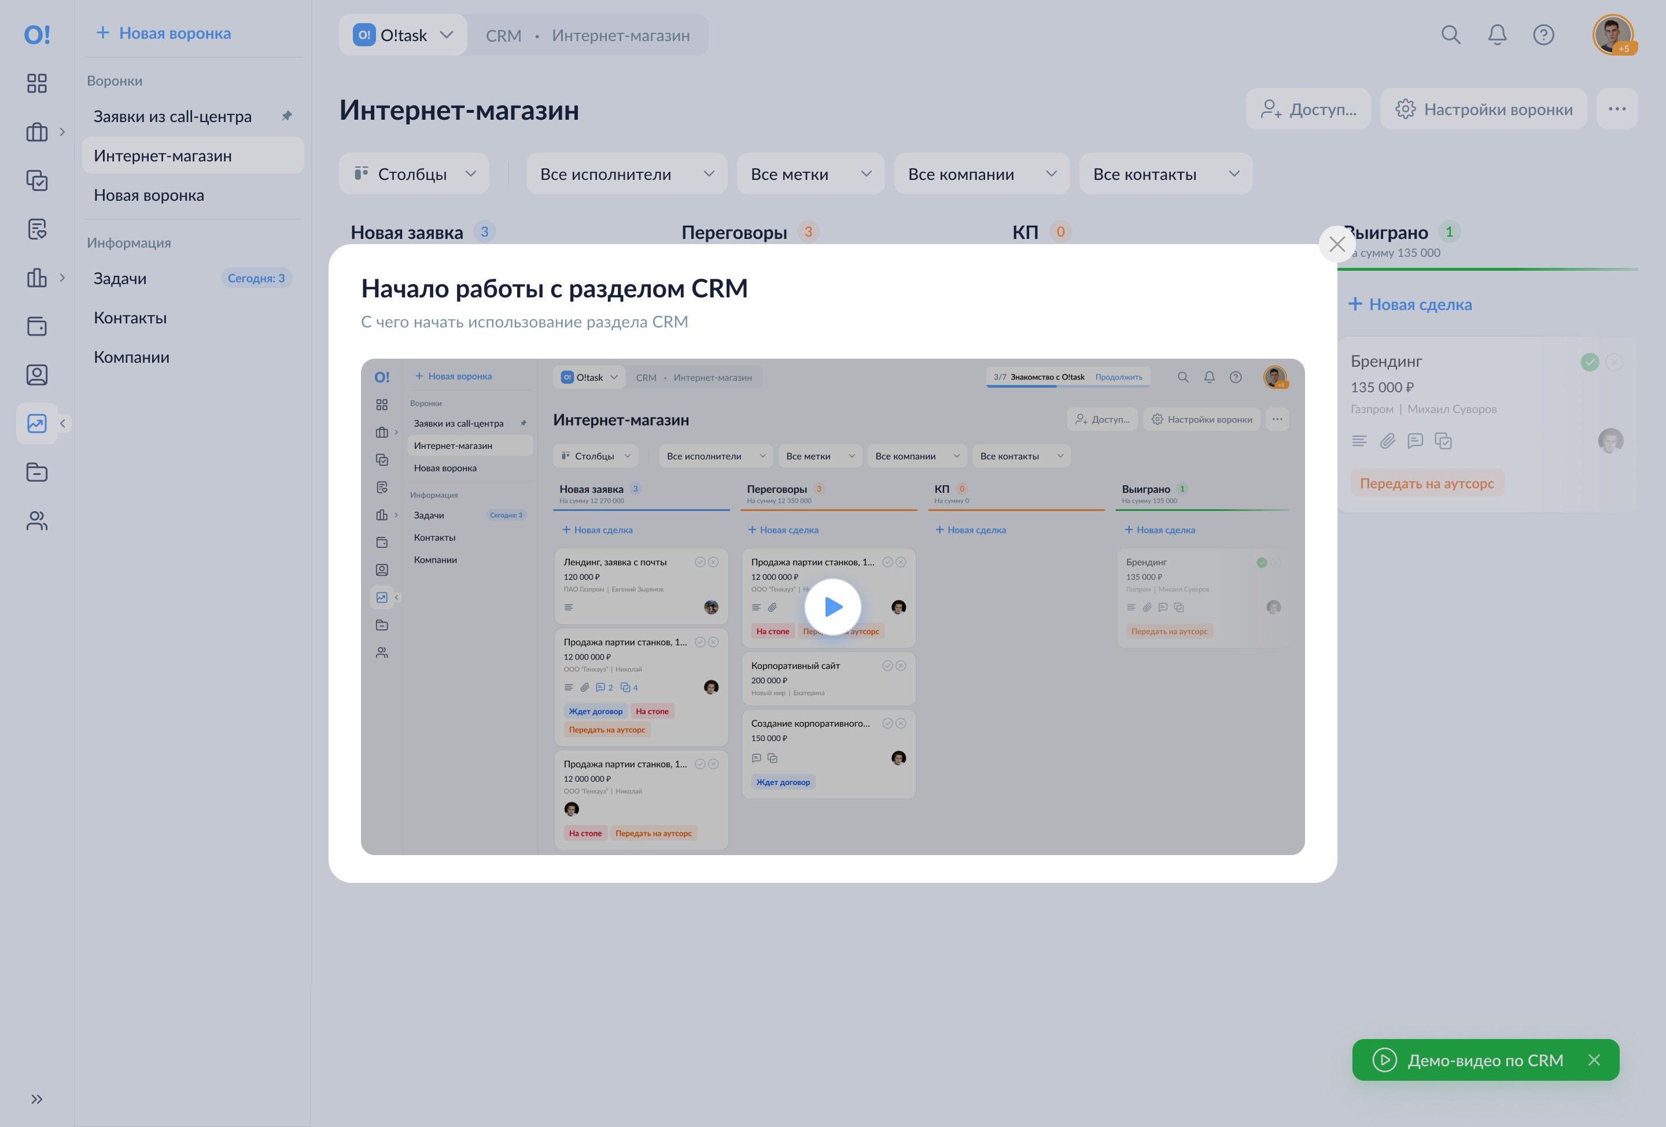Open the Брендинг deal card title
The image size is (1666, 1127).
coord(1387,362)
